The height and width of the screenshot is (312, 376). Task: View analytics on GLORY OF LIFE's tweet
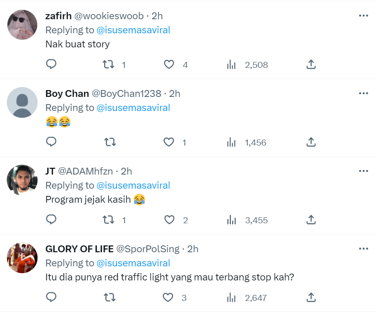232,297
